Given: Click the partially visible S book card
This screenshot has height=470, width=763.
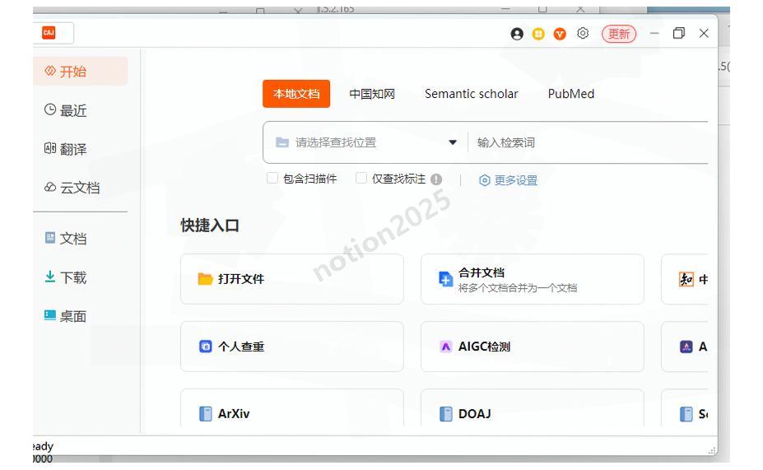Looking at the screenshot, I should tap(685, 409).
